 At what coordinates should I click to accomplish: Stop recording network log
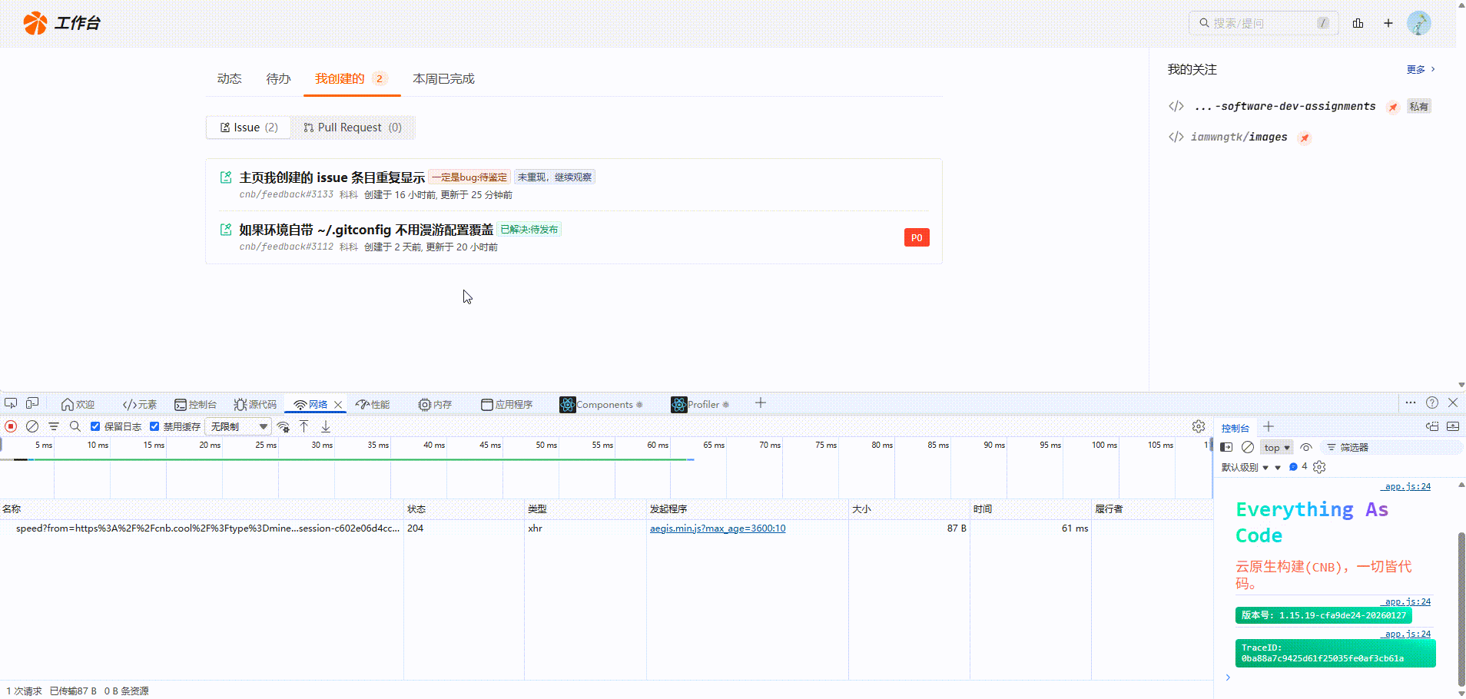[11, 426]
